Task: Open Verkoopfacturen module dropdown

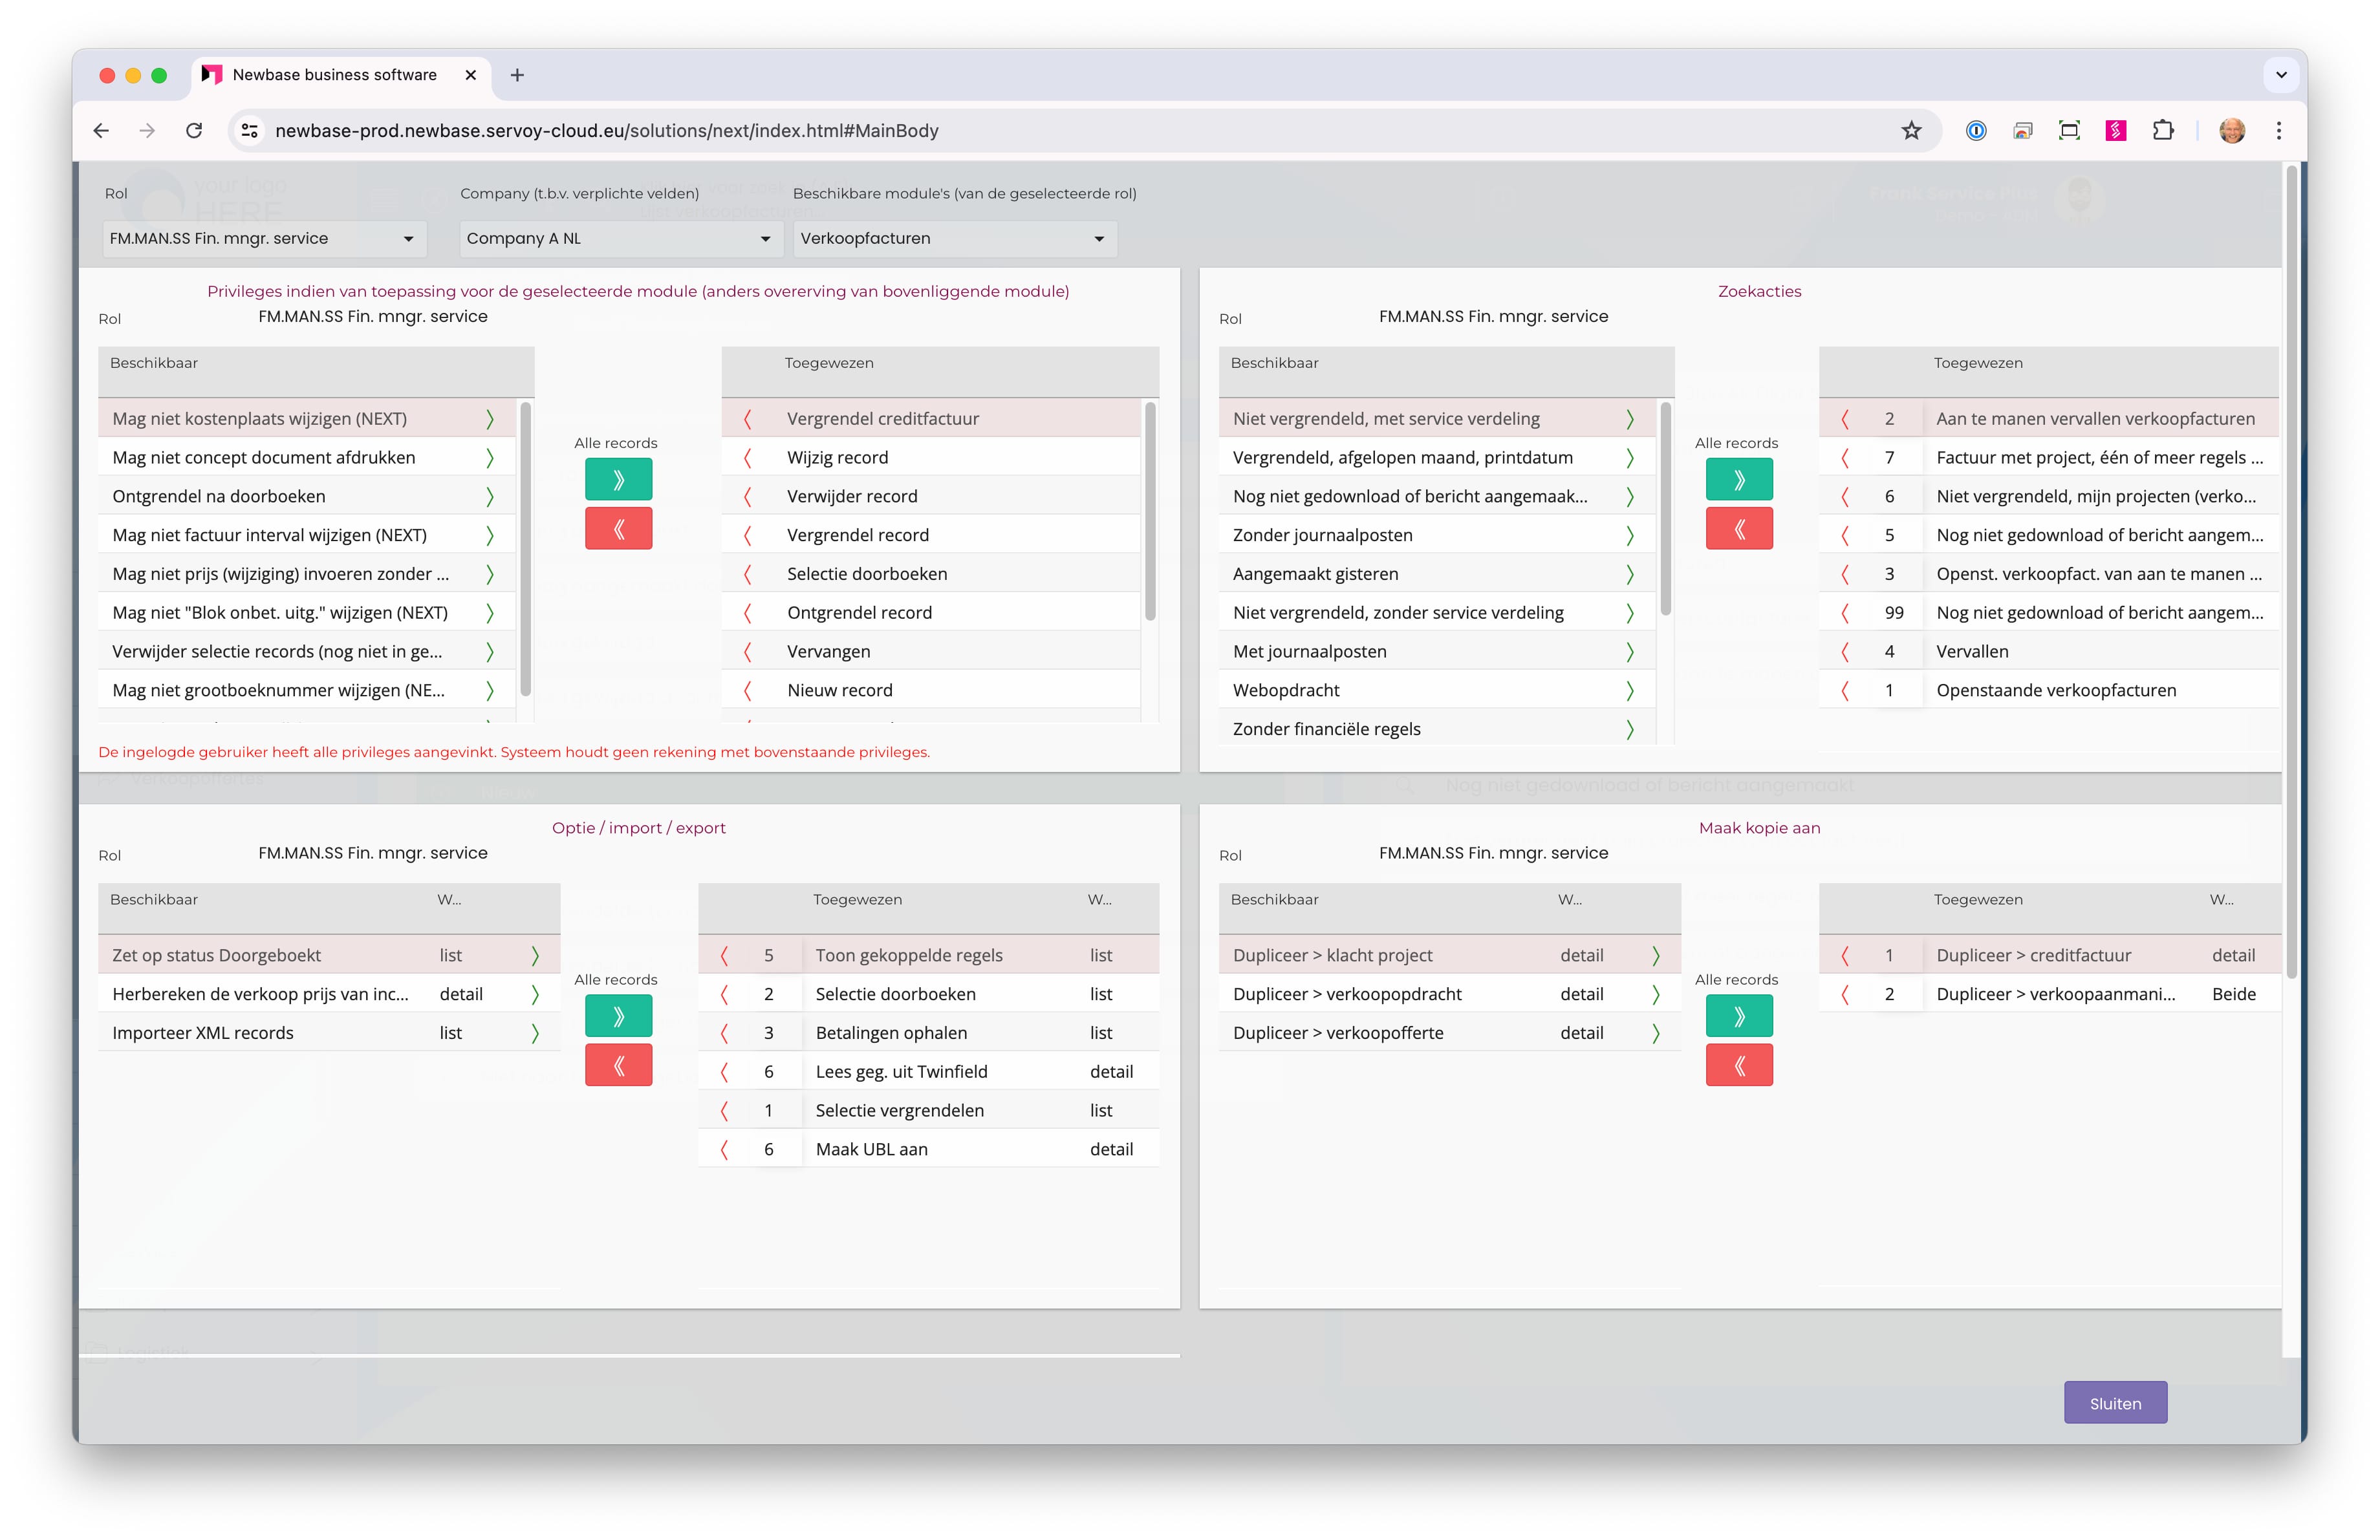Action: (954, 239)
